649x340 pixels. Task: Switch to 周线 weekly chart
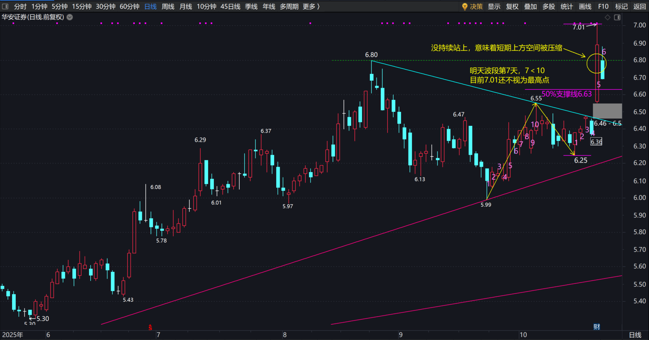pos(168,7)
